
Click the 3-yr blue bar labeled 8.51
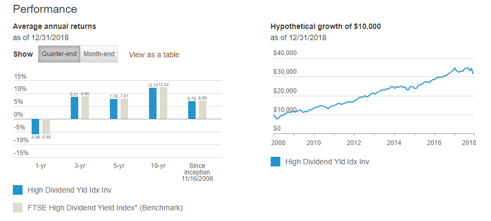pyautogui.click(x=75, y=108)
